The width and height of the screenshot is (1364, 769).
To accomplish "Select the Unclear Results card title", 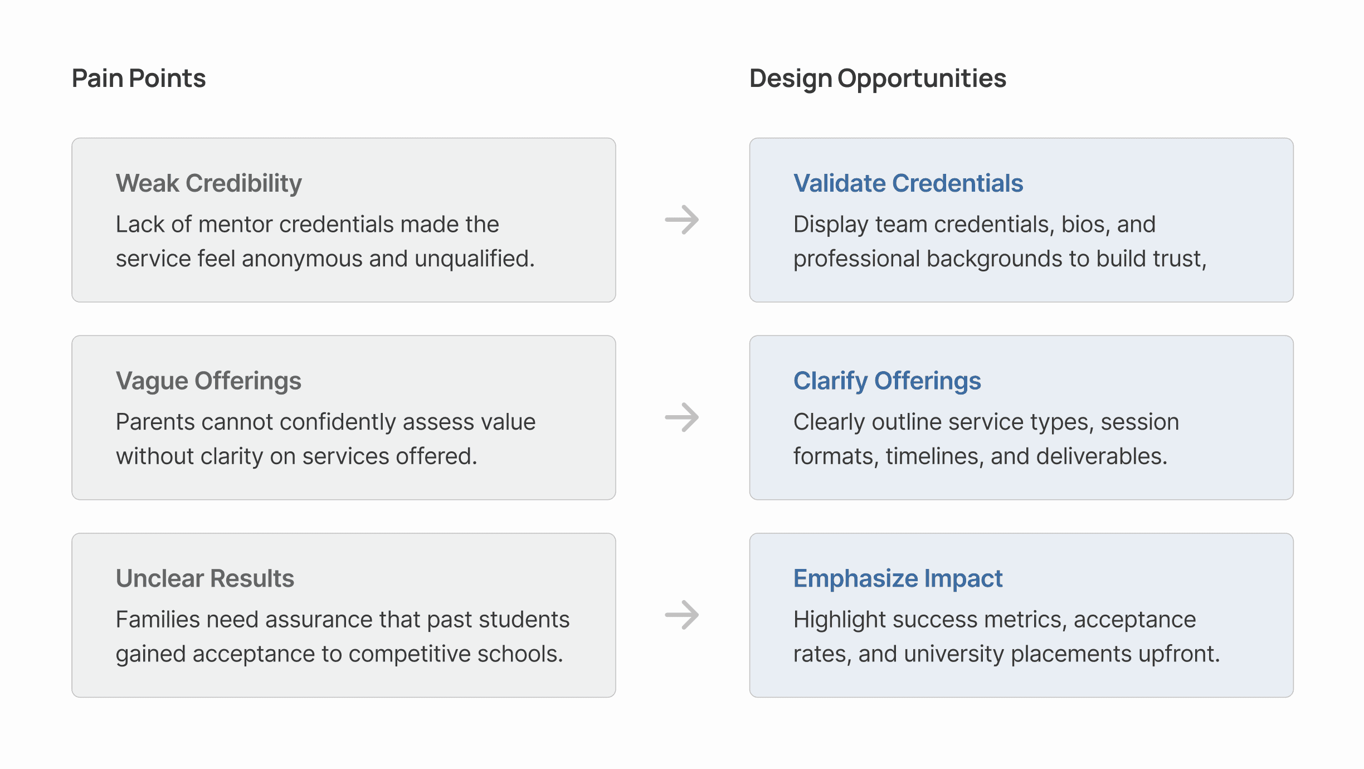I will click(205, 578).
